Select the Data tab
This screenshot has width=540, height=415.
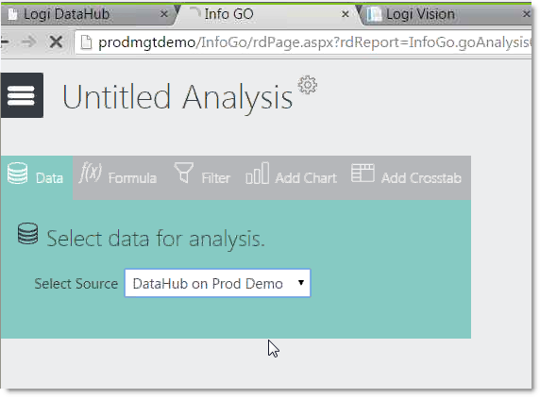36,177
